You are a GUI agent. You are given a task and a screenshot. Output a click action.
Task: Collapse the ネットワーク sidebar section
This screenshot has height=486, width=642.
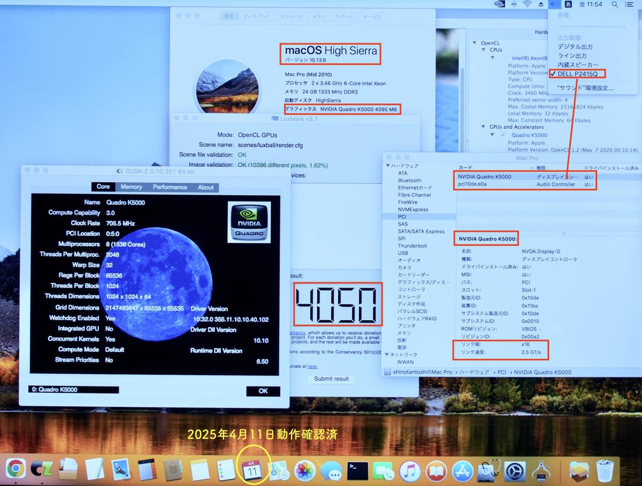pyautogui.click(x=387, y=354)
